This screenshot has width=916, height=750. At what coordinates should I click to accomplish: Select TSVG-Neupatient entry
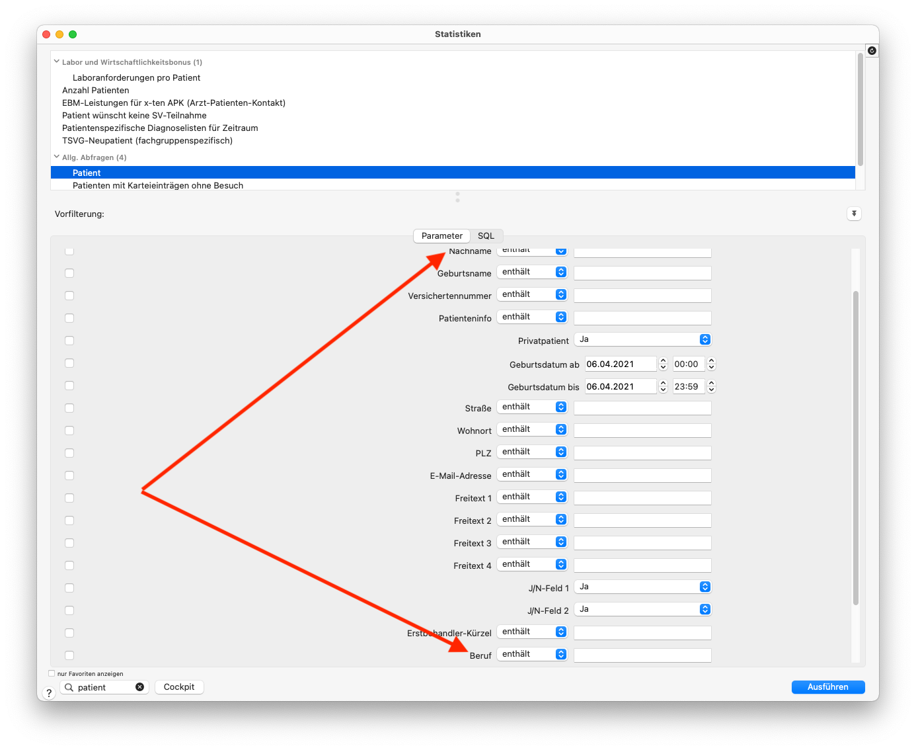[x=147, y=140]
